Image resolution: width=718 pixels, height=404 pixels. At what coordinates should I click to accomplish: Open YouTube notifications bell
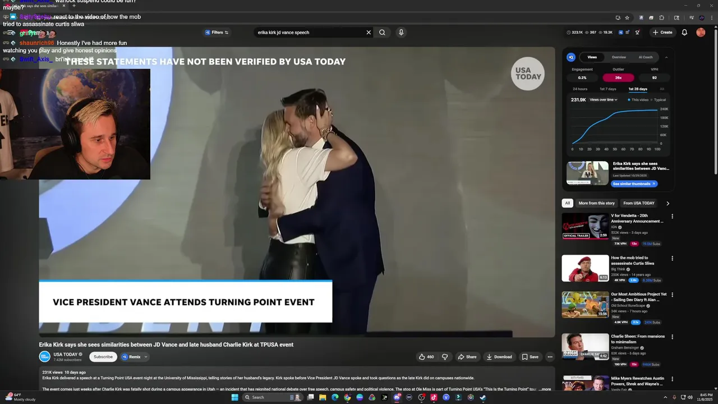point(684,33)
